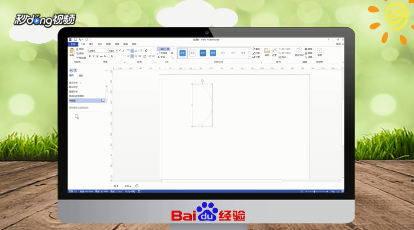This screenshot has height=230, width=414.
Task: Click the rotation handle above the half-circle shape
Action: click(x=202, y=81)
